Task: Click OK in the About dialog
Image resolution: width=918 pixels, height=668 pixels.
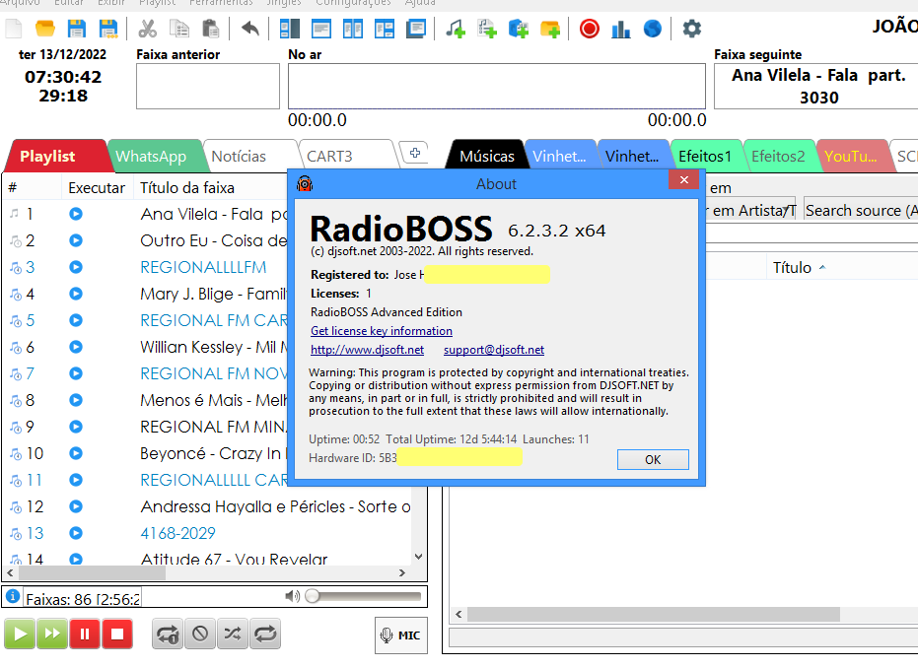Action: pyautogui.click(x=653, y=460)
